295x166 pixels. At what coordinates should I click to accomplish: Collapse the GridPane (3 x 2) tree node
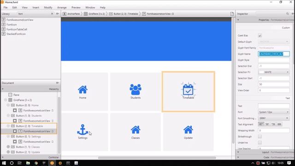point(6,100)
